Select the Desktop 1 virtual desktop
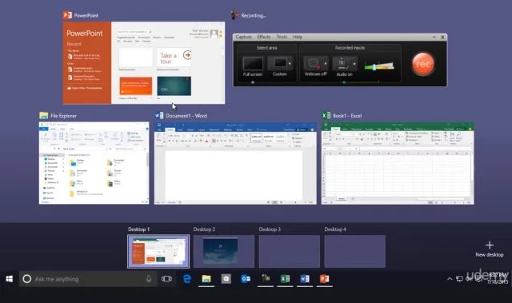Image resolution: width=512 pixels, height=303 pixels. click(158, 251)
